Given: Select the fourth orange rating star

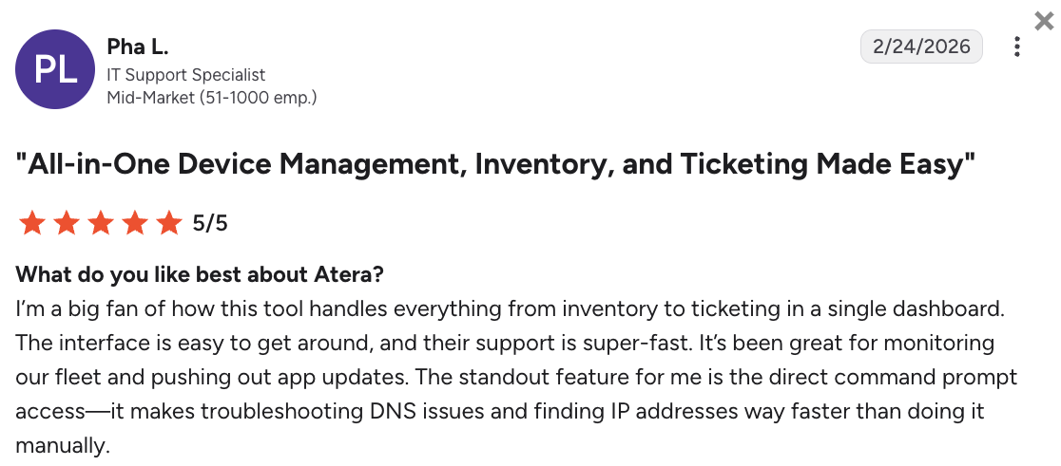Looking at the screenshot, I should coord(135,223).
